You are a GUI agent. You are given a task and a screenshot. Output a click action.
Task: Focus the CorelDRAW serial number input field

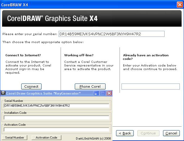112,34
